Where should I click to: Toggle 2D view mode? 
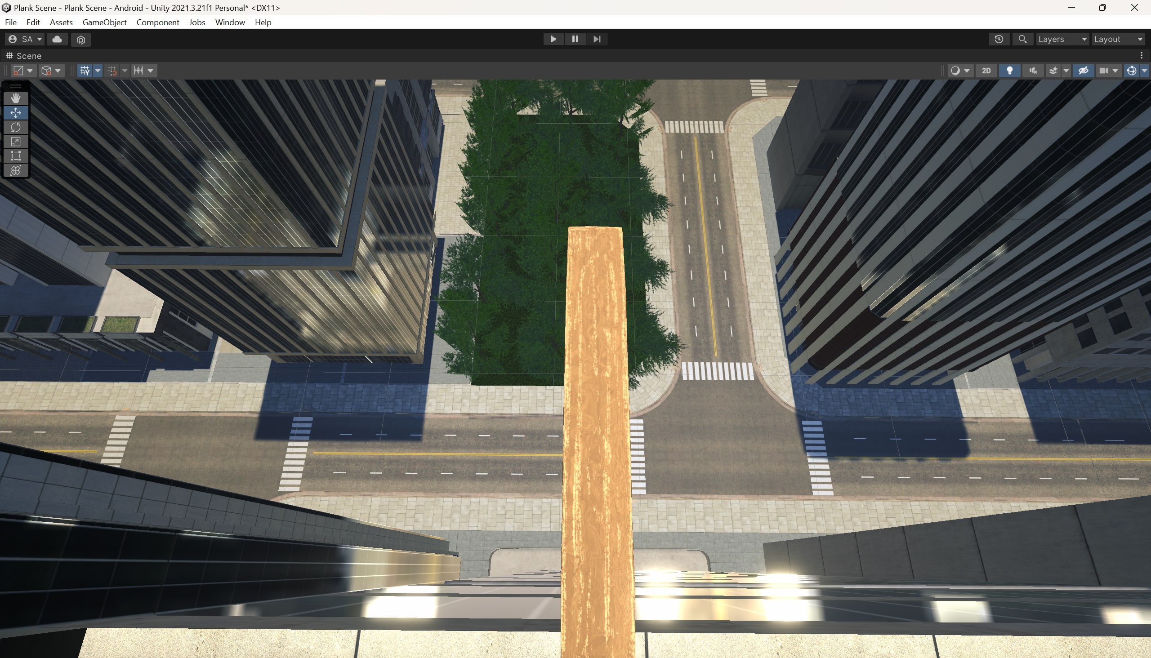click(x=986, y=71)
